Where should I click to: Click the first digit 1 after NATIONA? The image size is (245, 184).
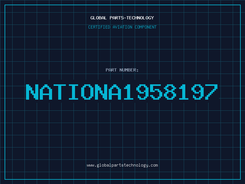[128, 92]
